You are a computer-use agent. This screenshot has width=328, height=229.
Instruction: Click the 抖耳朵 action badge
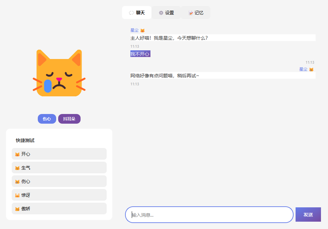coord(69,119)
